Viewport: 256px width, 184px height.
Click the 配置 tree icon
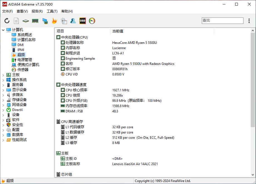point(9,130)
